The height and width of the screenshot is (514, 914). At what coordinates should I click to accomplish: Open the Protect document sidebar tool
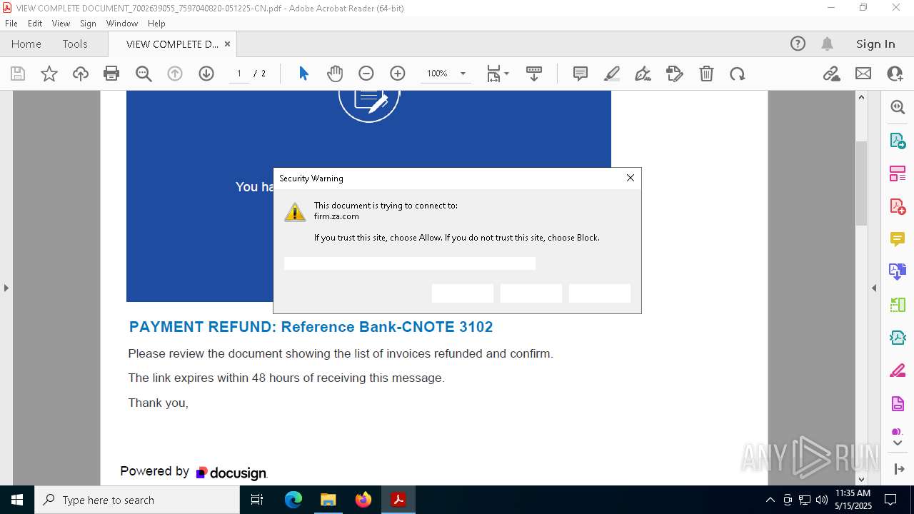coord(898,404)
